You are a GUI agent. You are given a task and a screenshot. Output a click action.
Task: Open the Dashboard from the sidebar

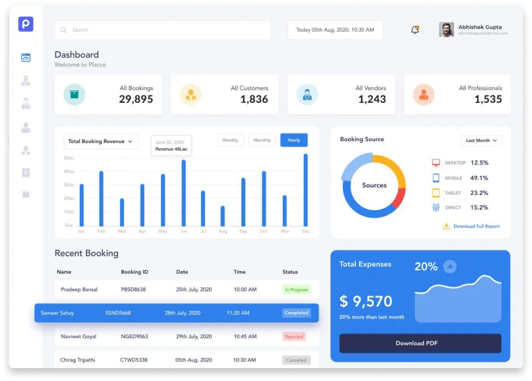(25, 57)
